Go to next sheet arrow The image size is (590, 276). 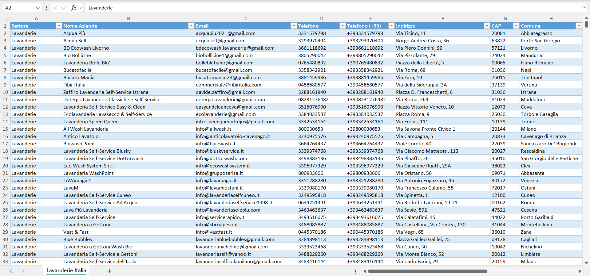coord(23,271)
